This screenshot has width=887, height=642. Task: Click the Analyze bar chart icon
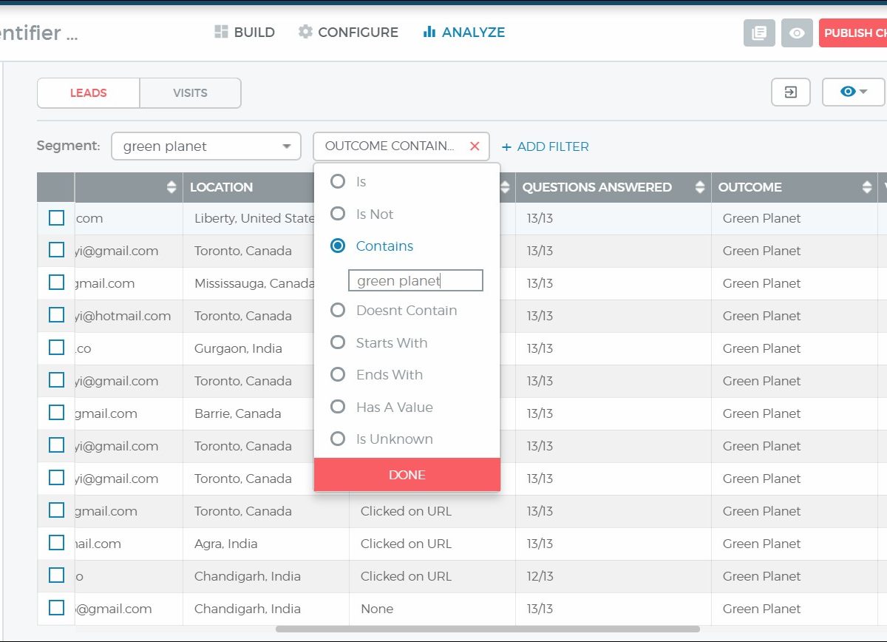(429, 32)
